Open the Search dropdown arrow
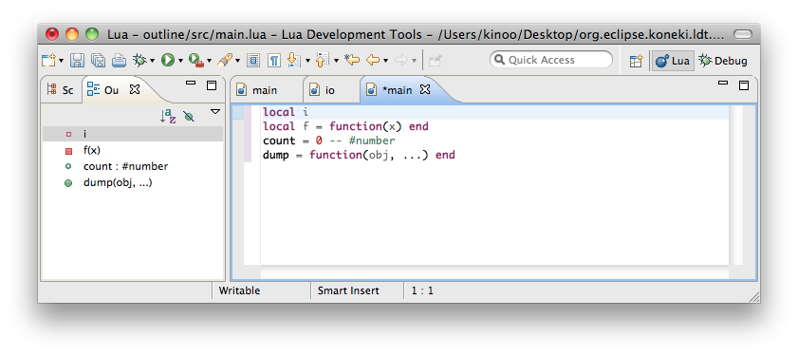 pyautogui.click(x=237, y=61)
